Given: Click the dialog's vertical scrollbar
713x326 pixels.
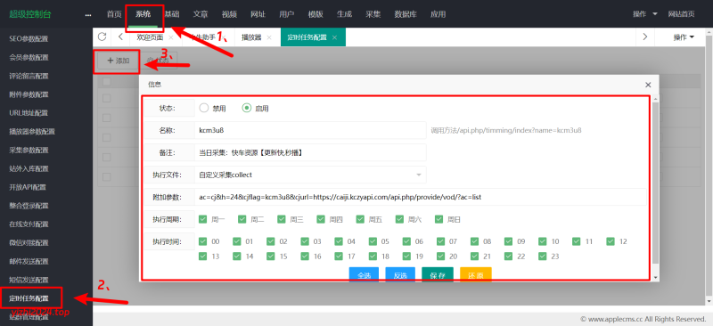Looking at the screenshot, I should pos(655,182).
